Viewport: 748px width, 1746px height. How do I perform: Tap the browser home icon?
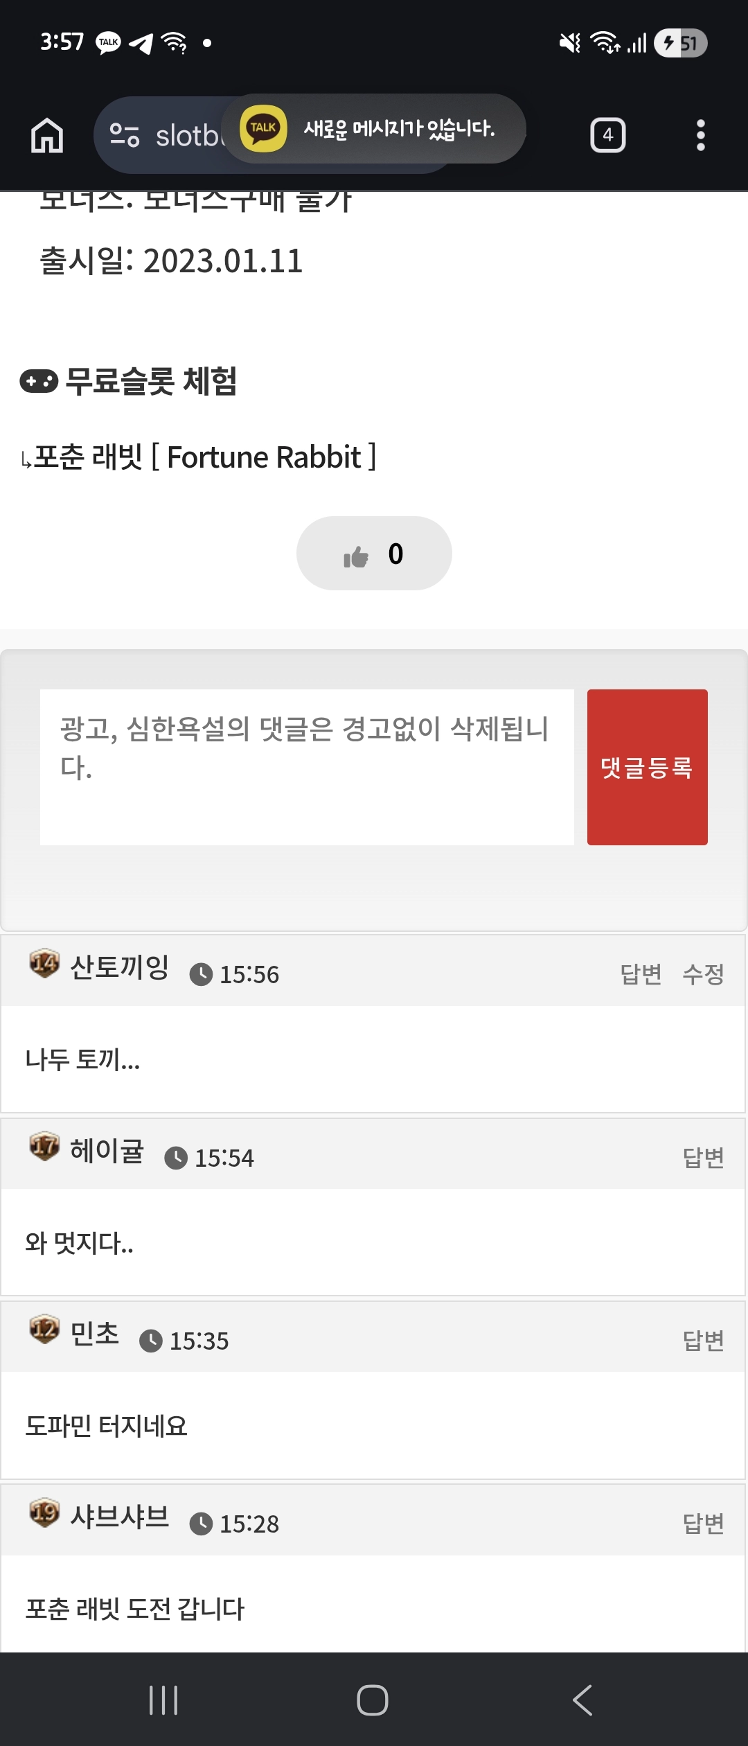click(47, 135)
